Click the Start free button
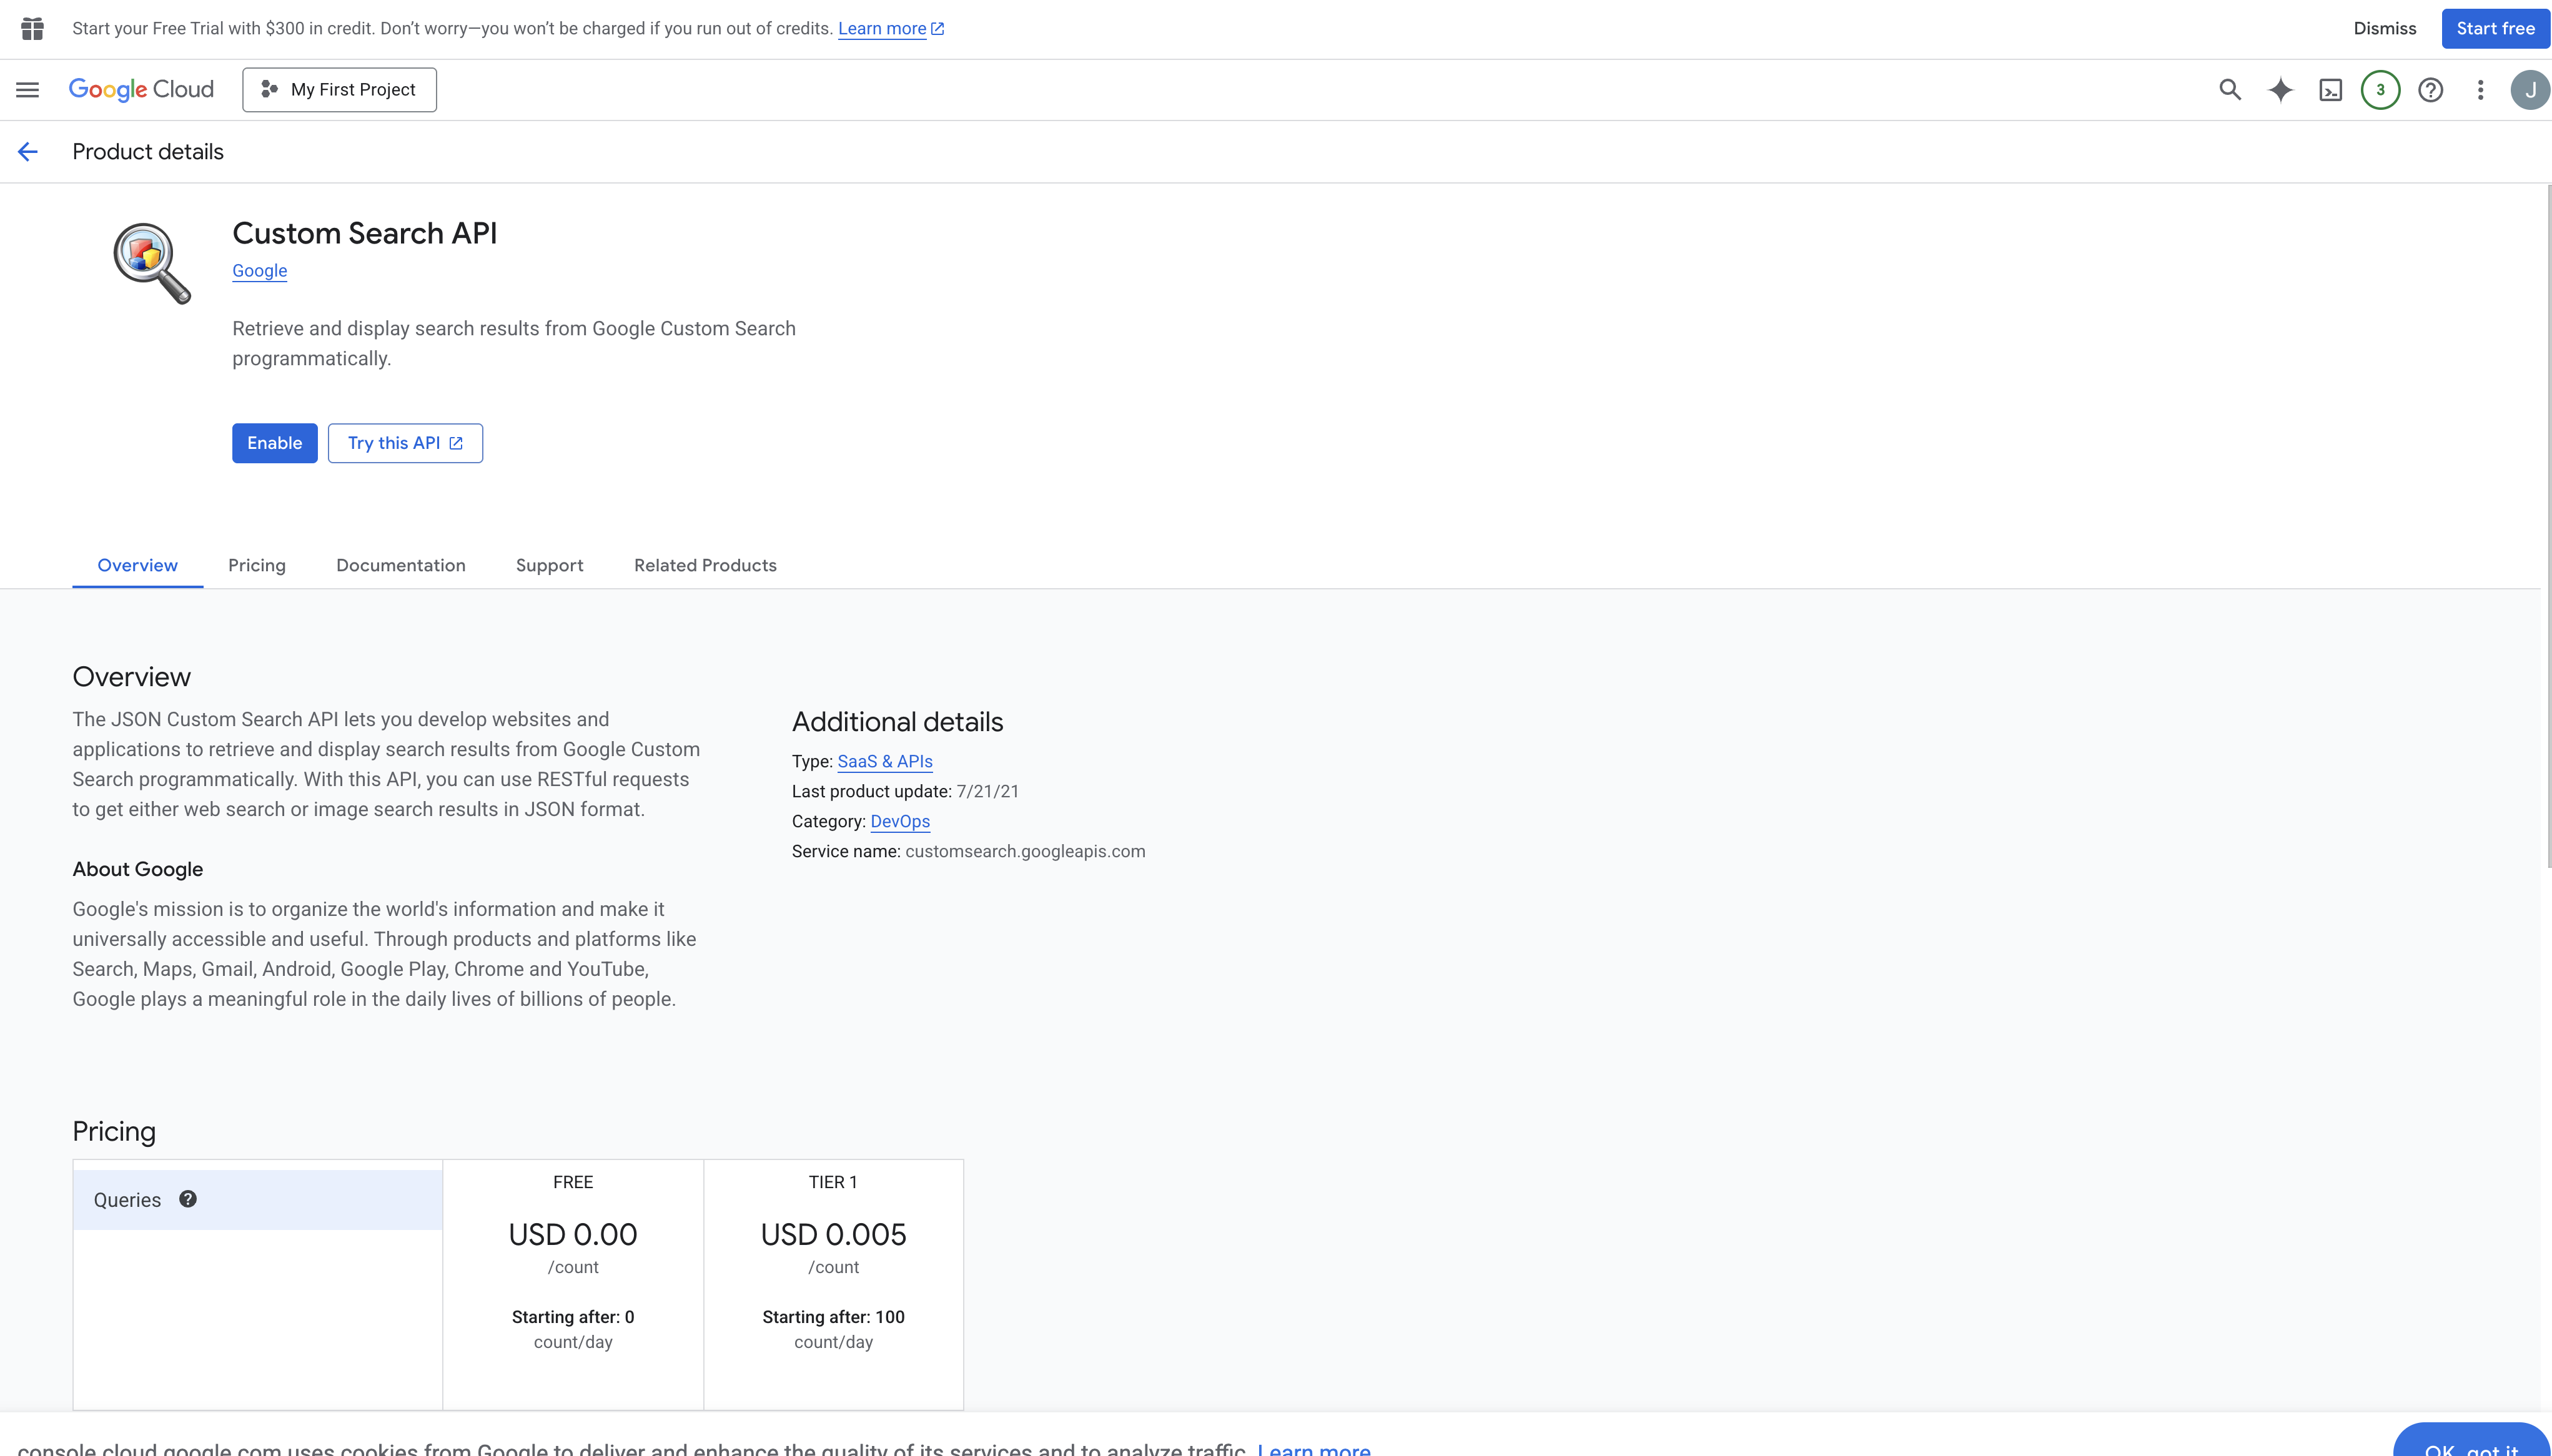The width and height of the screenshot is (2552, 1456). click(2495, 29)
